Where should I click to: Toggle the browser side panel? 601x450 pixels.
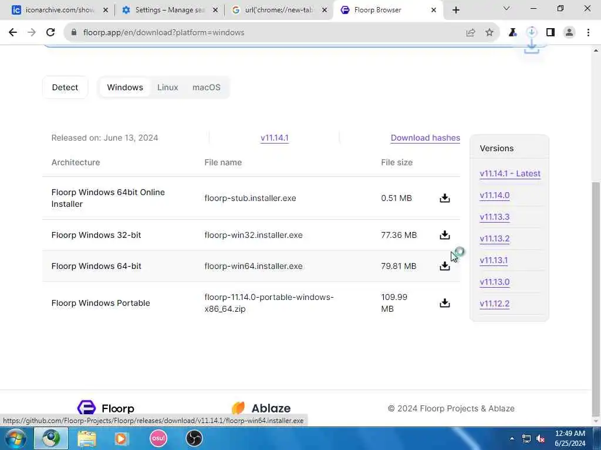pyautogui.click(x=551, y=33)
